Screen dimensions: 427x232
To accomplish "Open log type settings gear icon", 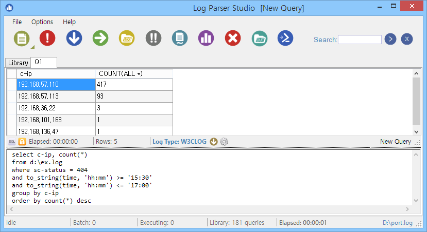I will coord(224,142).
